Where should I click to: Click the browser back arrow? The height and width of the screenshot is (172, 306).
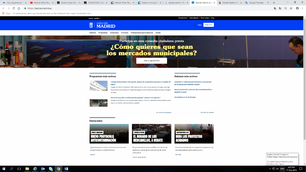[4, 8]
